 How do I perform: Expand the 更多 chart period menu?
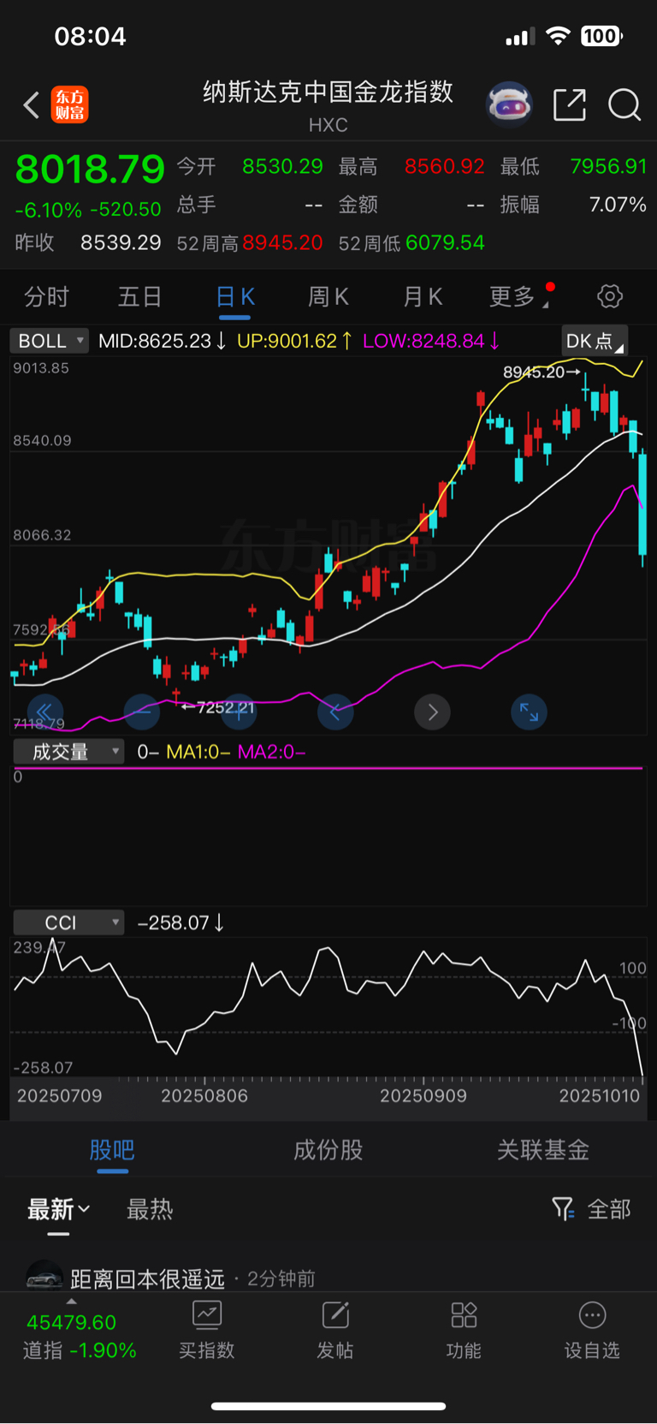click(x=518, y=297)
